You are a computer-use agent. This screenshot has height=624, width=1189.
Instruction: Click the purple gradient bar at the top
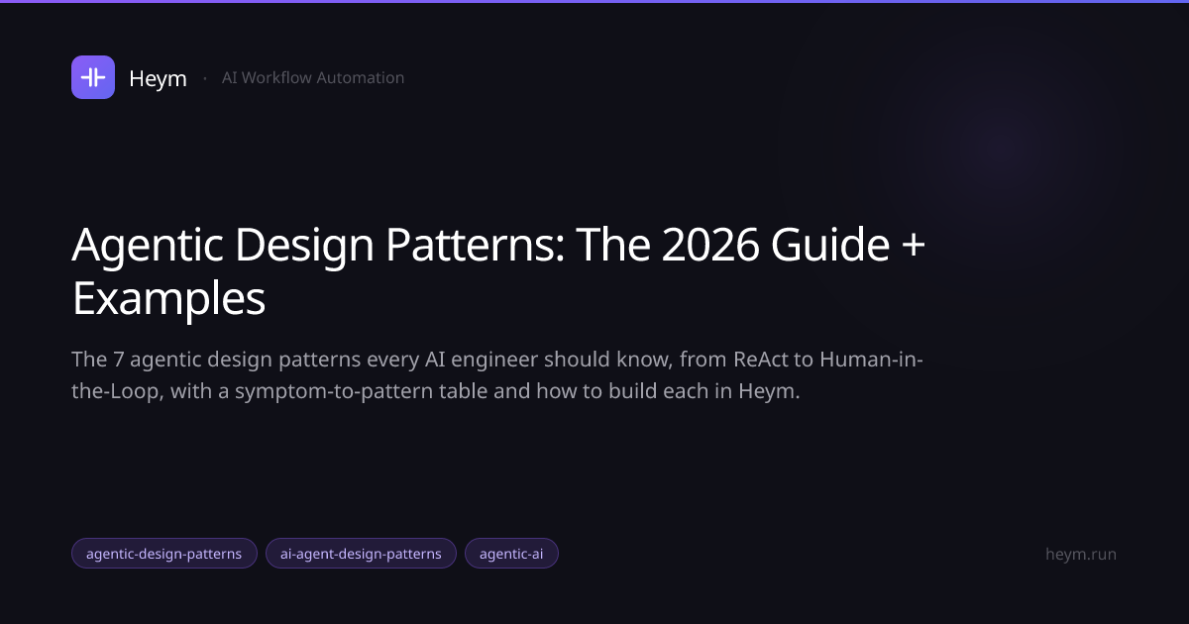click(594, 1)
